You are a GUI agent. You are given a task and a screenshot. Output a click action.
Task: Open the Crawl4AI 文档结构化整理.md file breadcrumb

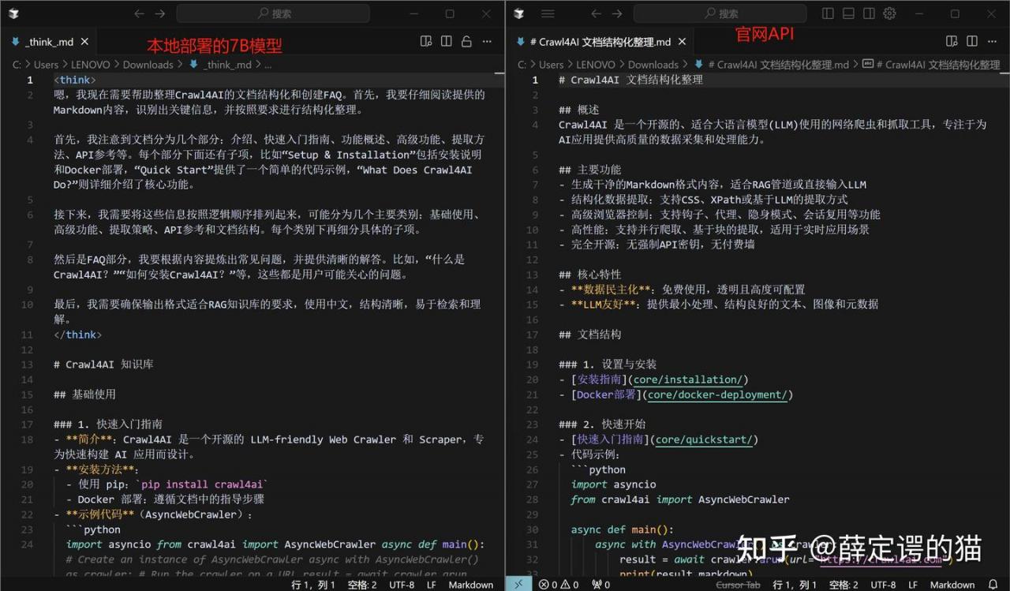(x=773, y=65)
